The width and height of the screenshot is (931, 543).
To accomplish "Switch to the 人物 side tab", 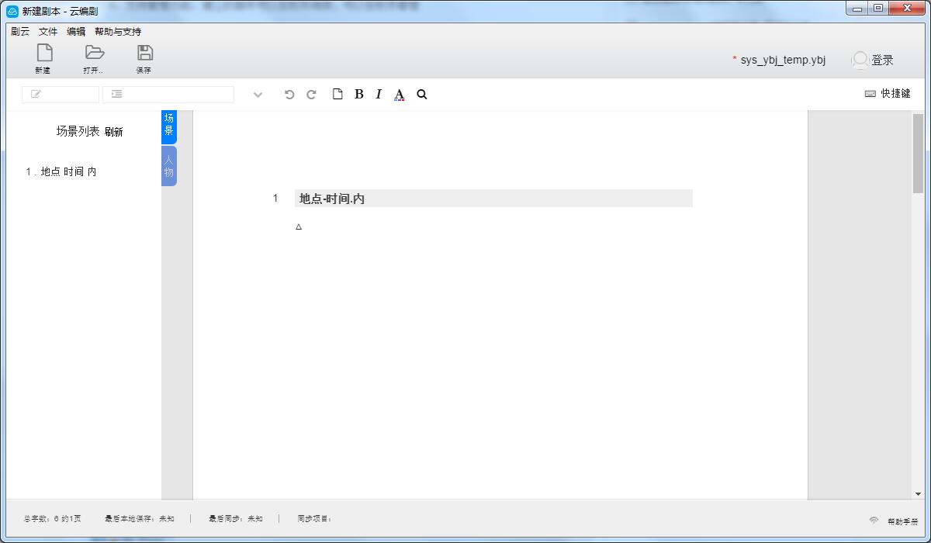I will [169, 166].
